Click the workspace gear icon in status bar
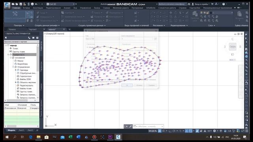Viewport: 253px width, 142px height. 214,131
